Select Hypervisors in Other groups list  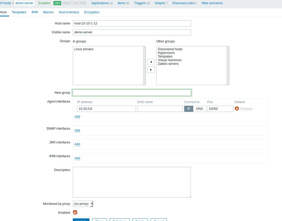(x=166, y=53)
